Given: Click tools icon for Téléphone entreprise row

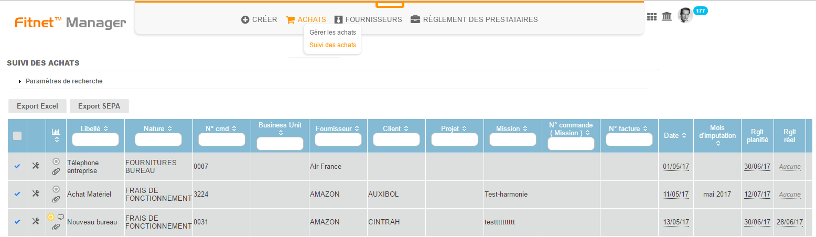Looking at the screenshot, I should 36,166.
